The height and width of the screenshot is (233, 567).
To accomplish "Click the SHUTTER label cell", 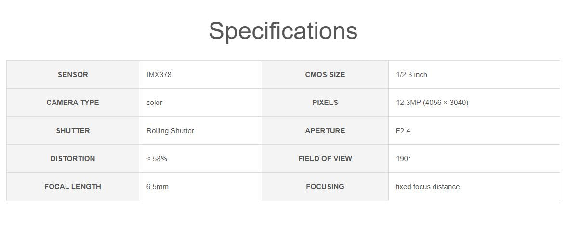I will [x=73, y=131].
